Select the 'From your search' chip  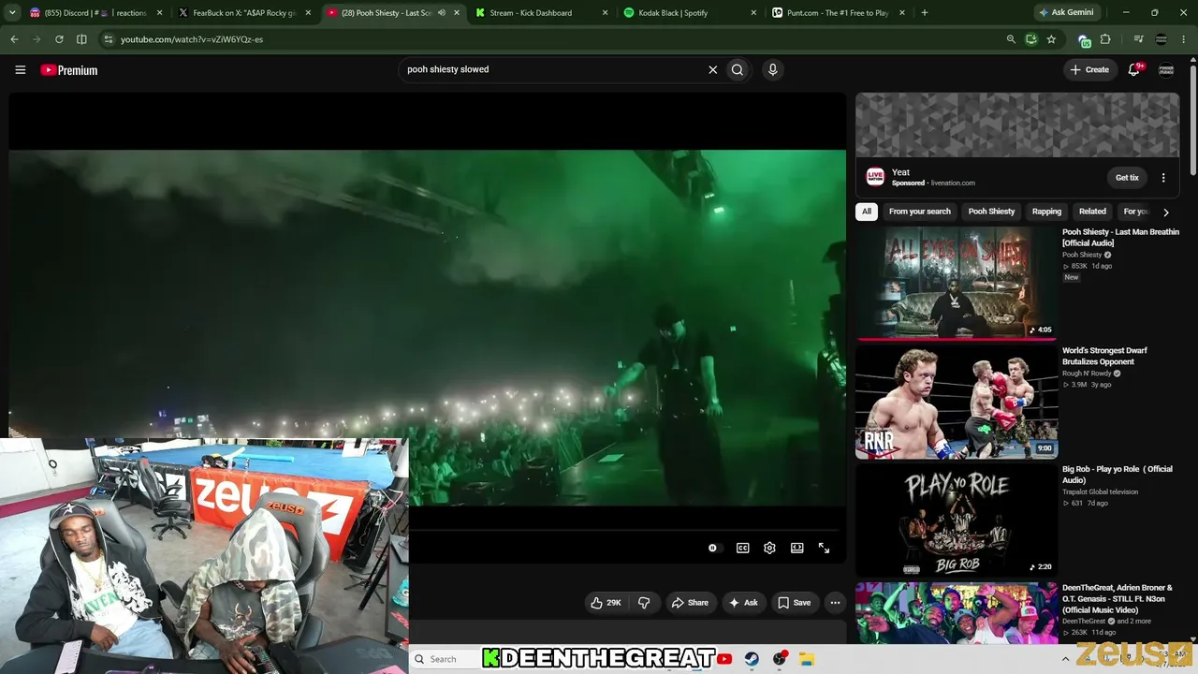pyautogui.click(x=920, y=212)
